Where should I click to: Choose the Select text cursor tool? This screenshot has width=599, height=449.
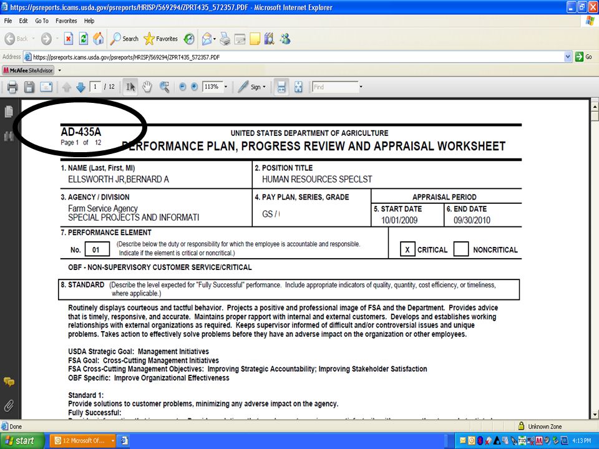pos(130,87)
